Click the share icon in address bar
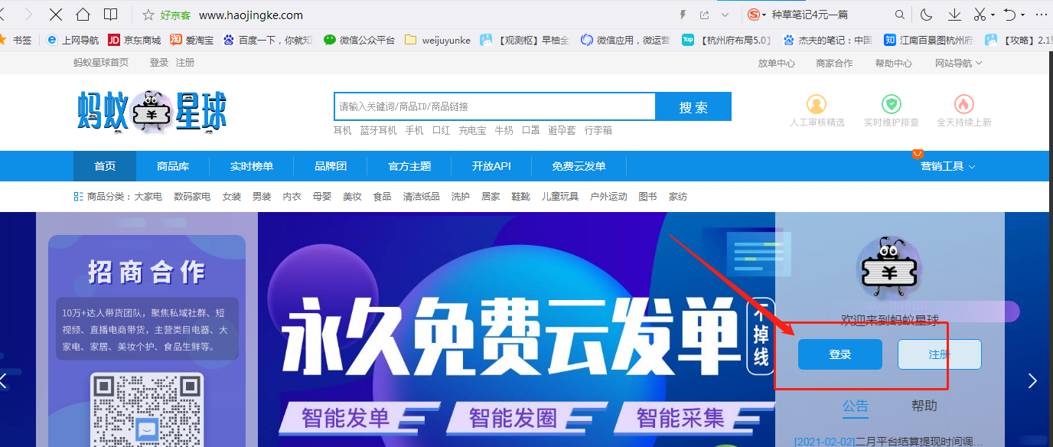Screen dimensions: 1053x447 pos(704,15)
